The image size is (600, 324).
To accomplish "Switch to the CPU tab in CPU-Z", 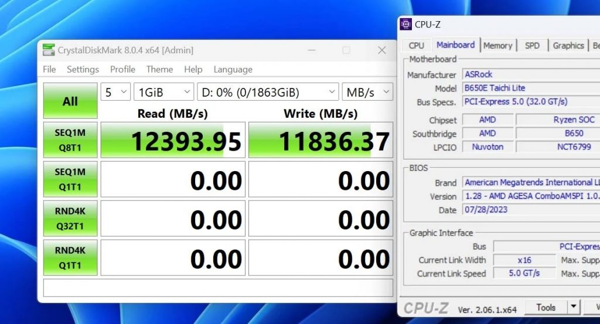I will tap(417, 46).
